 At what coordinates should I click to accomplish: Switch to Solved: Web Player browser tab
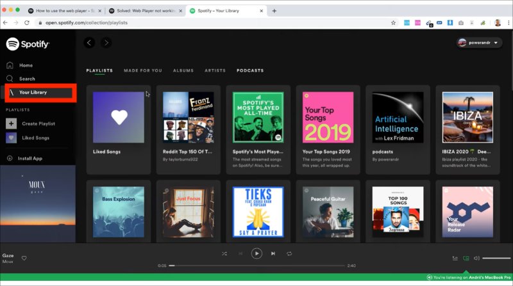[146, 11]
